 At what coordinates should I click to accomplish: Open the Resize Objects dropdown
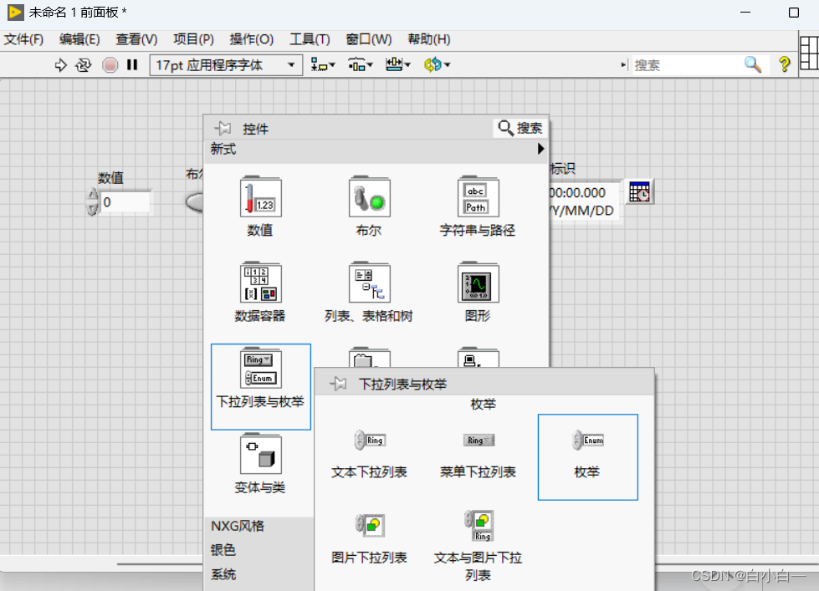[x=397, y=64]
